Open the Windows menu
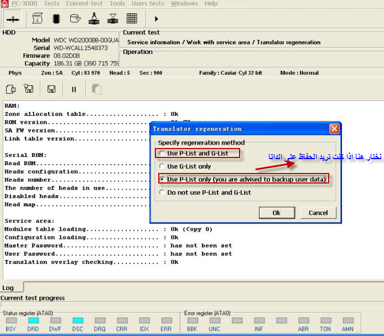This screenshot has height=336, width=384. pyautogui.click(x=184, y=3)
